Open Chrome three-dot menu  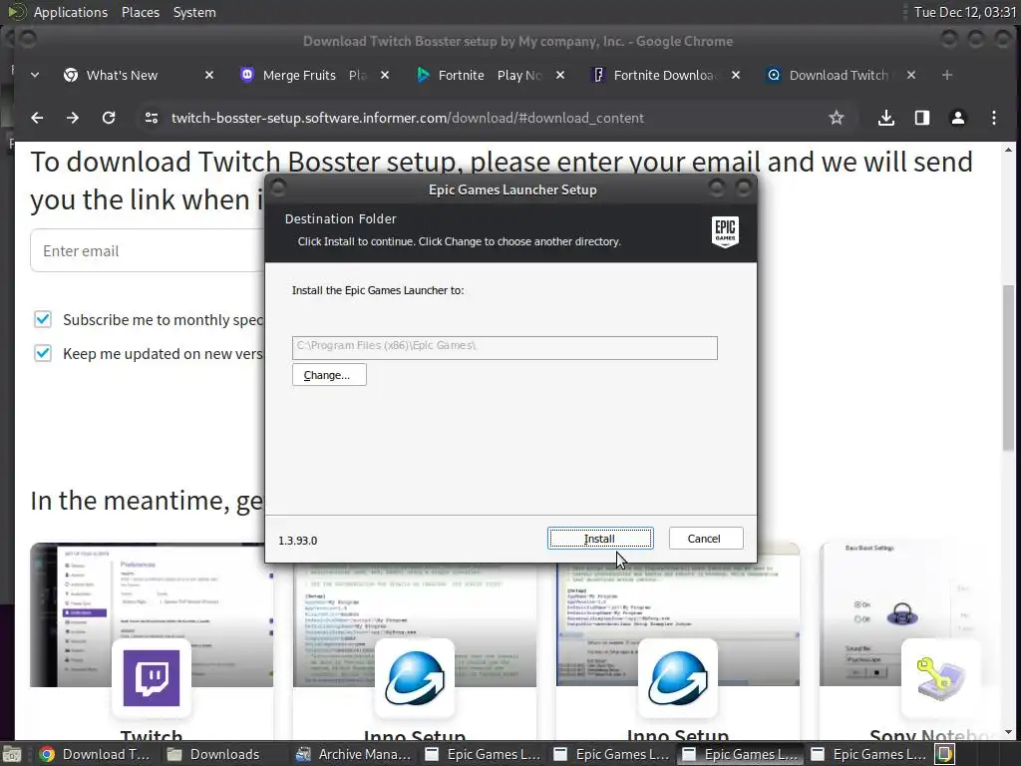[994, 118]
